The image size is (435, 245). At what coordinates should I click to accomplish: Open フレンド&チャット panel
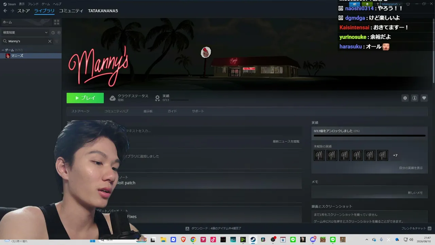tap(416, 229)
